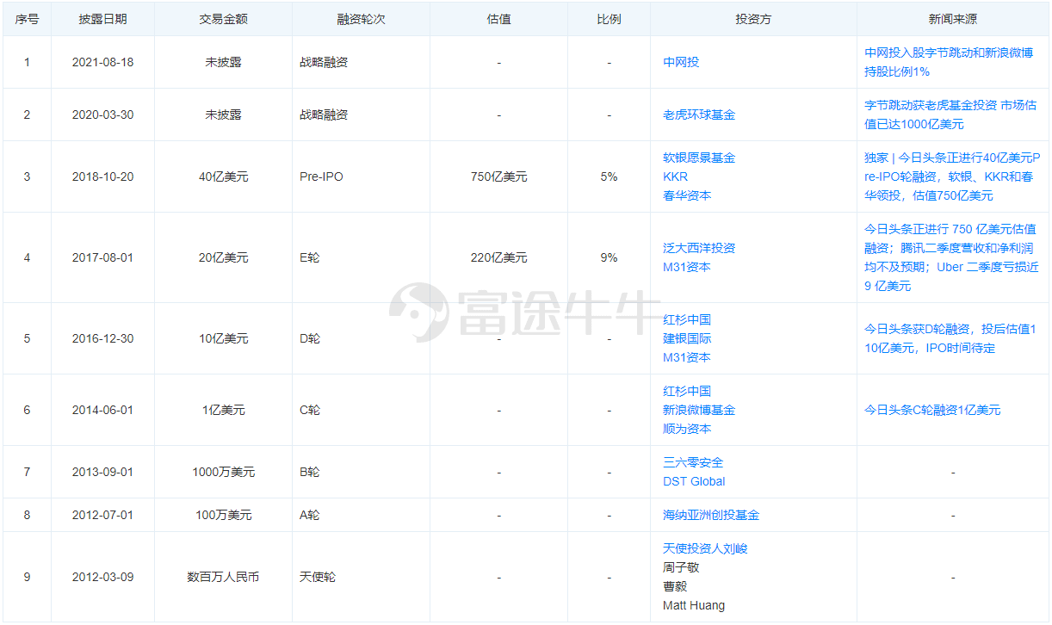Image resolution: width=1052 pixels, height=625 pixels.
Task: Click ratio cell 9%
Action: 609,257
